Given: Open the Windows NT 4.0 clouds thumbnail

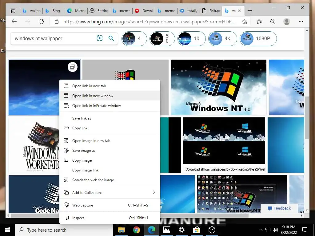Looking at the screenshot, I should (219, 87).
